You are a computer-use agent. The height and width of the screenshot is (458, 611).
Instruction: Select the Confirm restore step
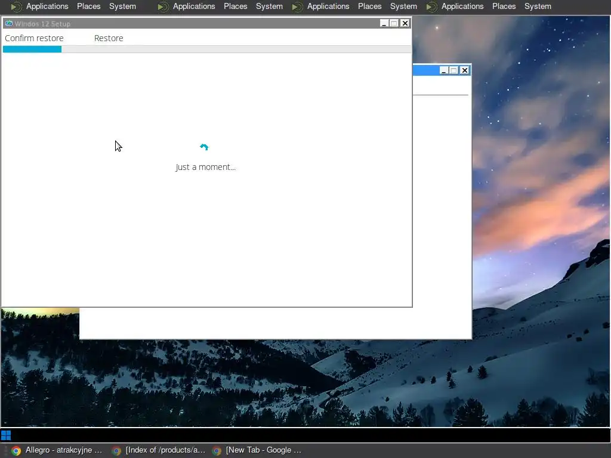pos(34,38)
